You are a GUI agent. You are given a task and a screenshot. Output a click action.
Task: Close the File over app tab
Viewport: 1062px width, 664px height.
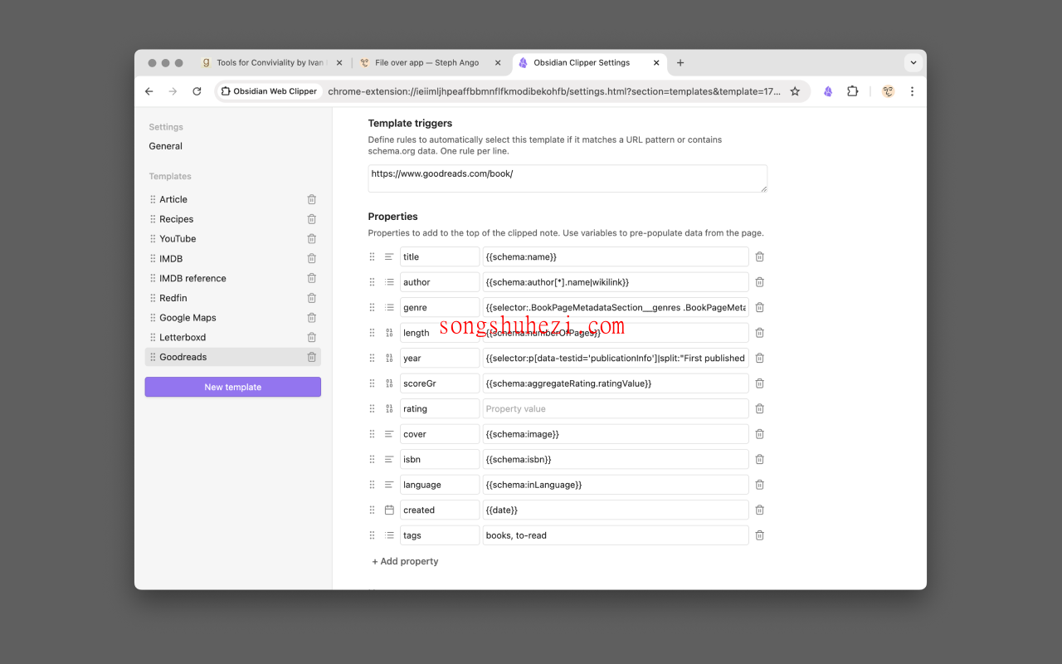click(498, 62)
